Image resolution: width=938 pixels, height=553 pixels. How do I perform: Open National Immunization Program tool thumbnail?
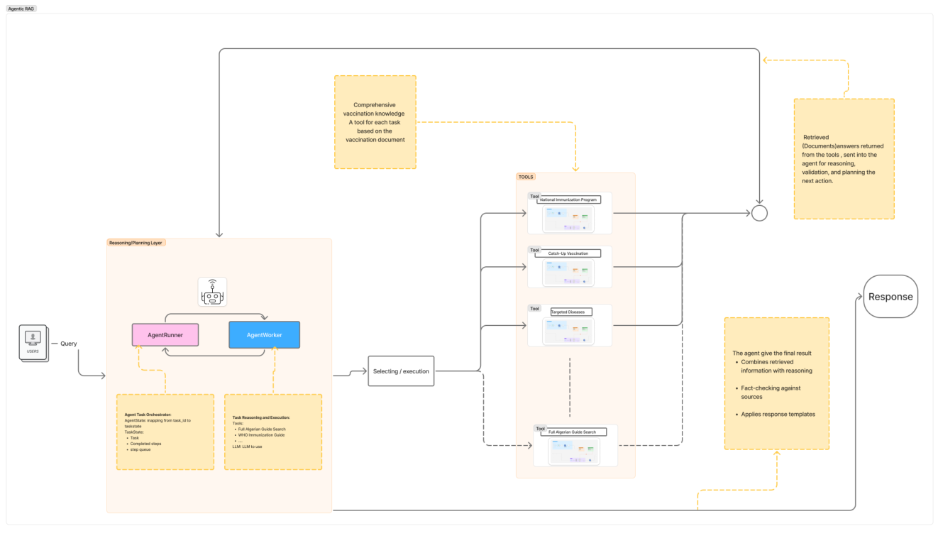tap(568, 218)
